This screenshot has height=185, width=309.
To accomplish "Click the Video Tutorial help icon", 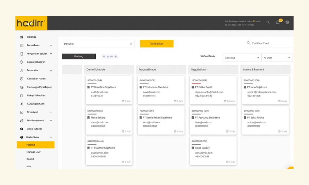I will pyautogui.click(x=22, y=129).
